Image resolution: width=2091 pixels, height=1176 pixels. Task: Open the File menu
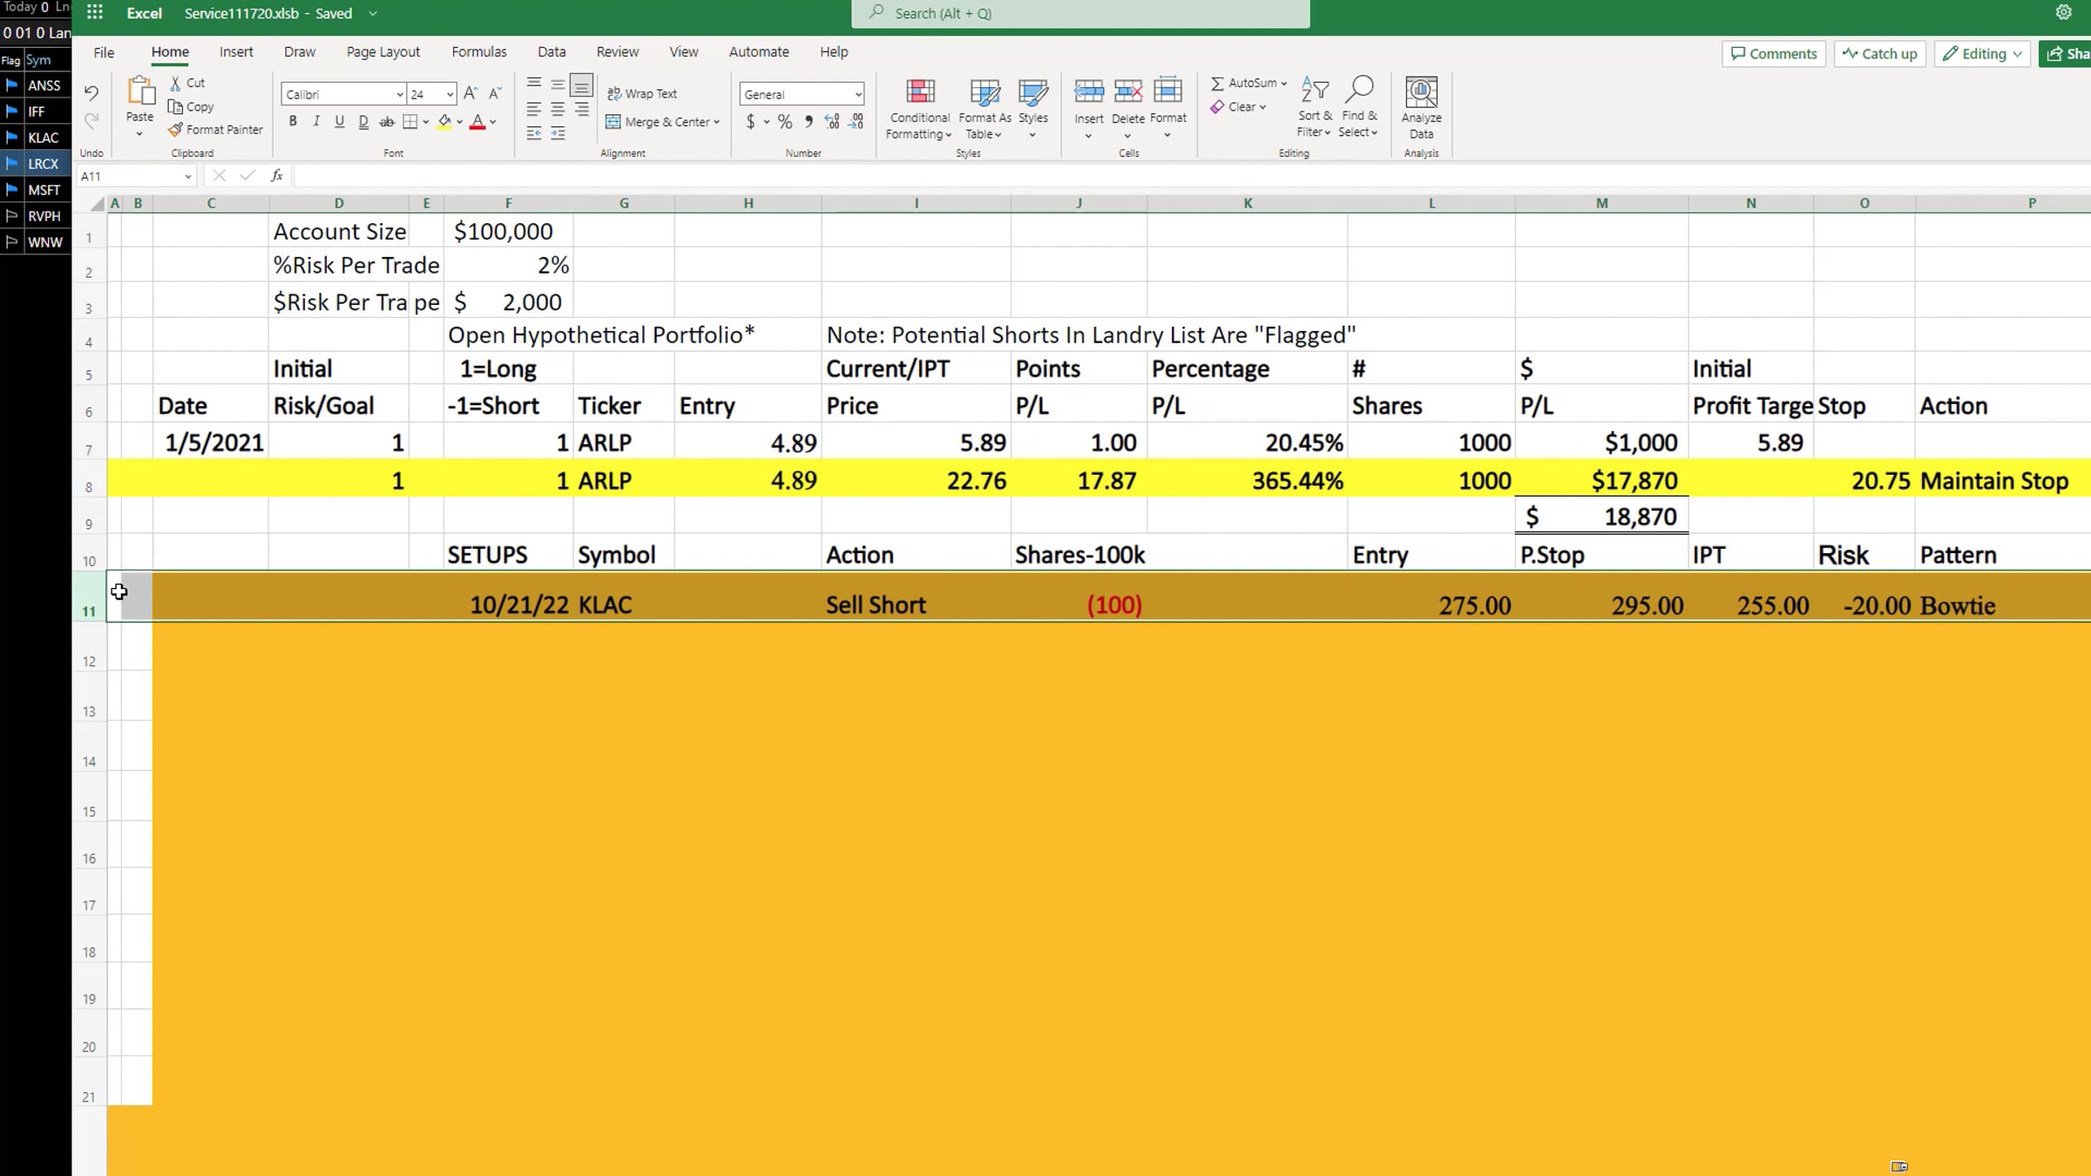tap(104, 52)
